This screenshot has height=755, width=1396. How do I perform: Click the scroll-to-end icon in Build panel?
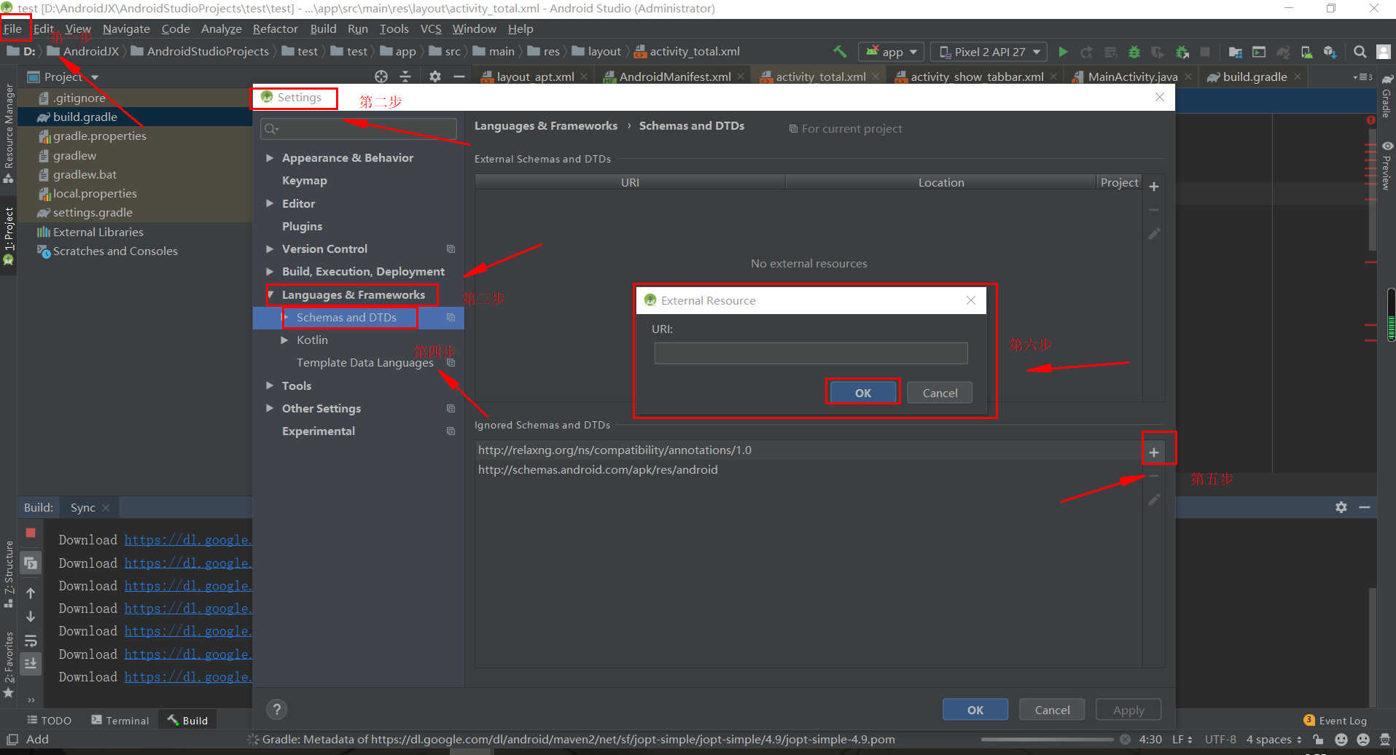(31, 663)
